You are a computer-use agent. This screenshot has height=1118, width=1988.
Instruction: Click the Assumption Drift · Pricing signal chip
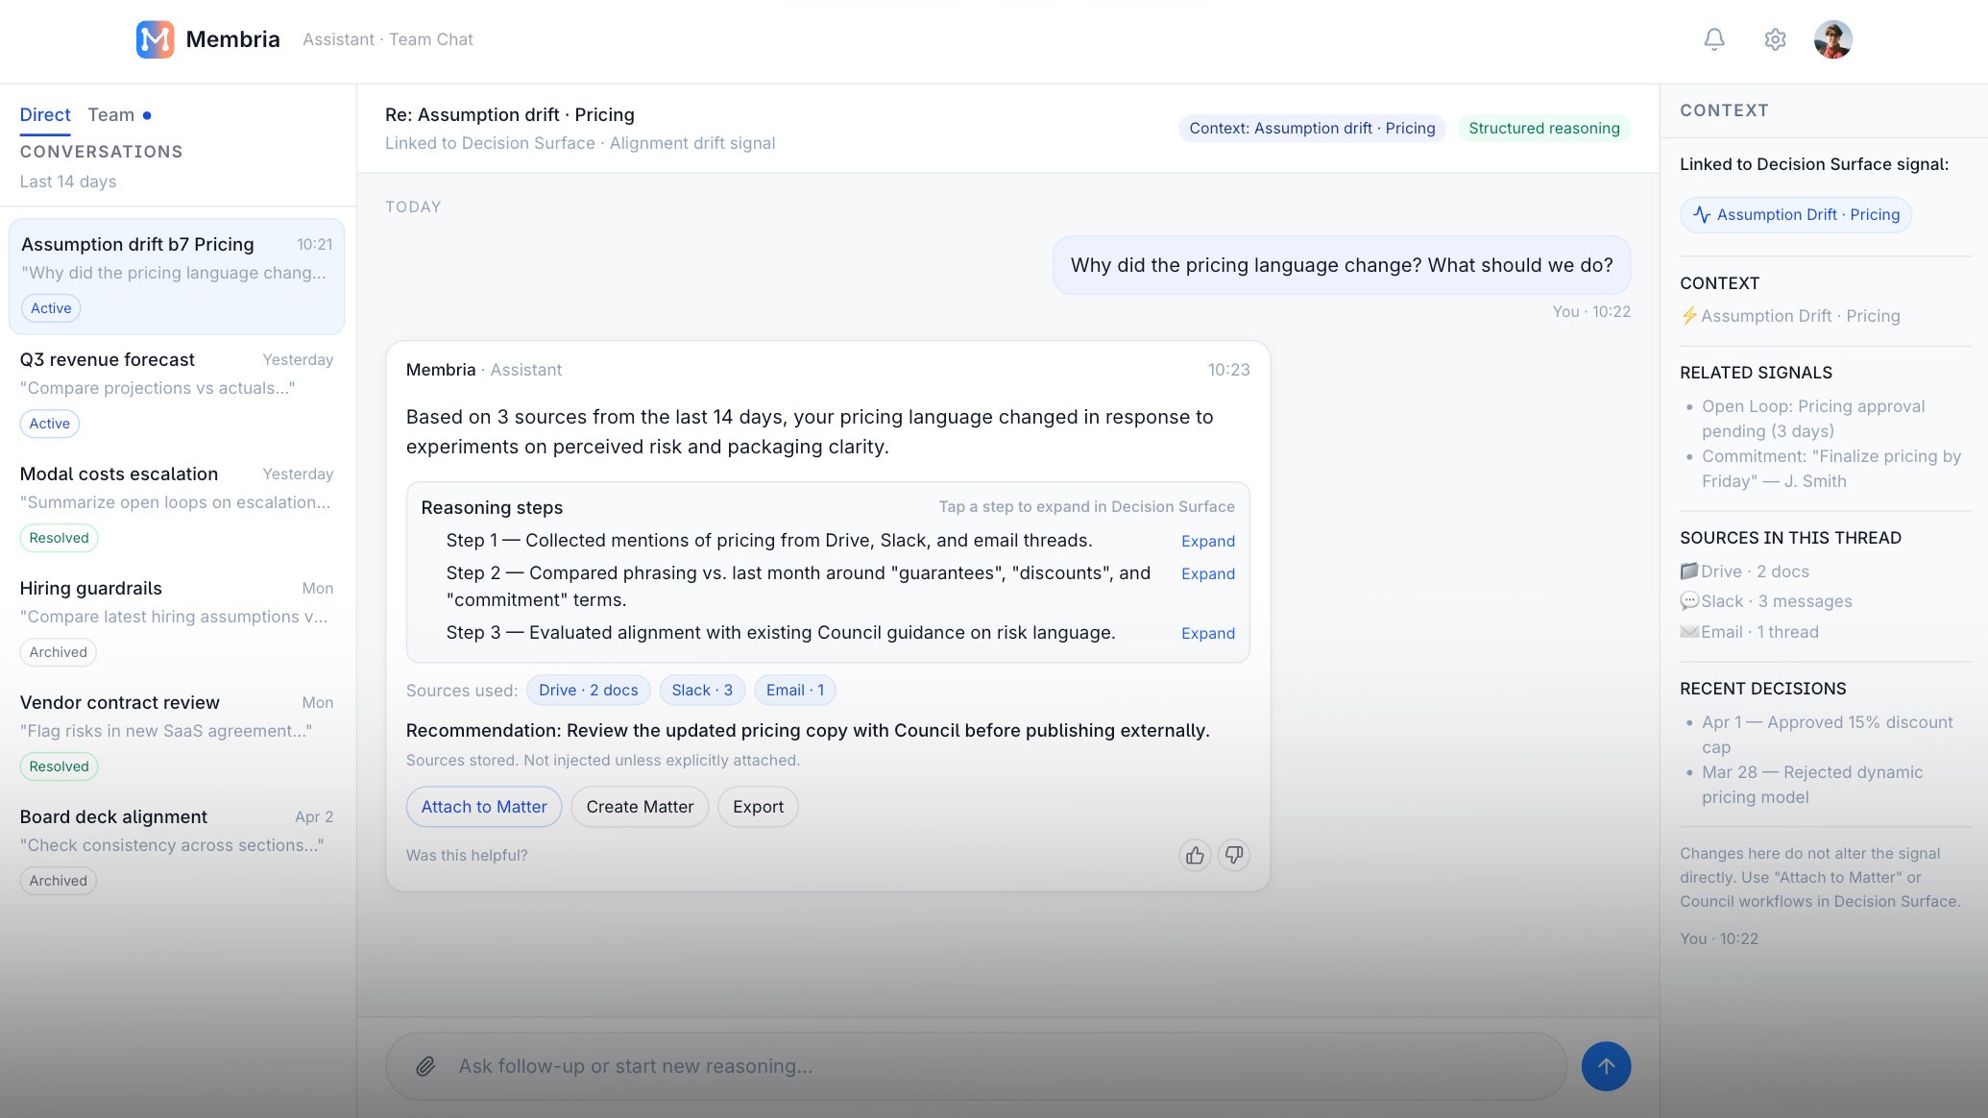pyautogui.click(x=1795, y=214)
